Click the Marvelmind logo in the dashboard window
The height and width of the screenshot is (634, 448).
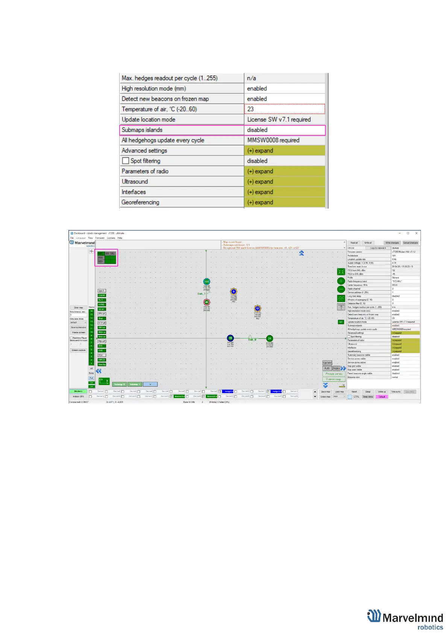(82, 243)
